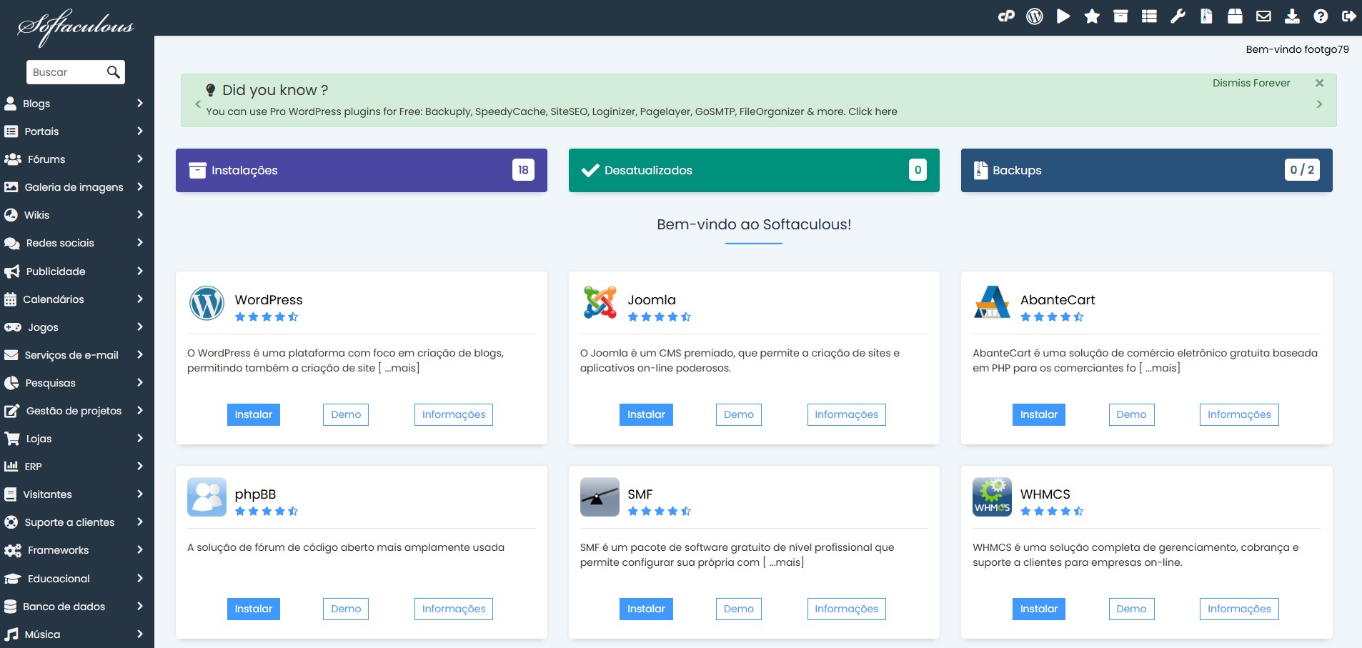
Task: Open the Backups panel
Action: pyautogui.click(x=1146, y=170)
